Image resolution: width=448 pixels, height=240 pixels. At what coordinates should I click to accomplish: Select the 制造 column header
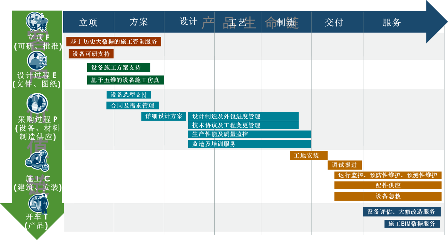pos(286,22)
